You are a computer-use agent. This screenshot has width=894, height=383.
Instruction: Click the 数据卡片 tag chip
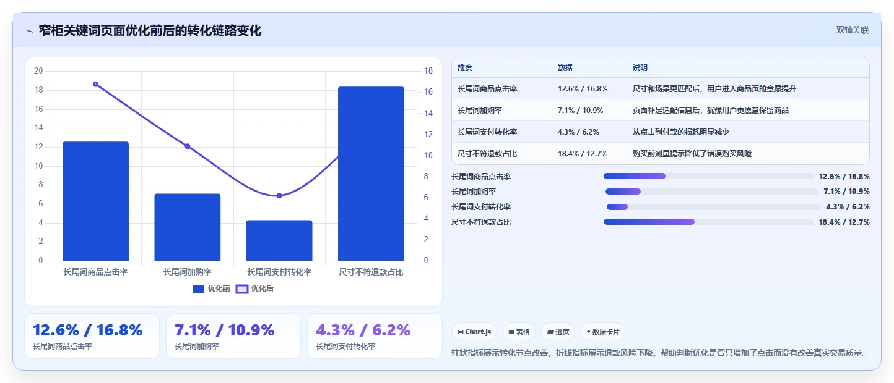pyautogui.click(x=603, y=332)
